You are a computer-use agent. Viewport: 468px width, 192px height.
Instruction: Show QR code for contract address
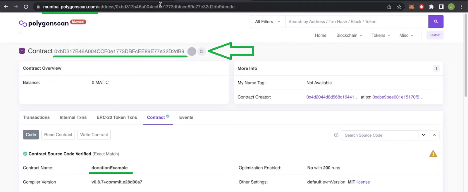[x=202, y=52]
